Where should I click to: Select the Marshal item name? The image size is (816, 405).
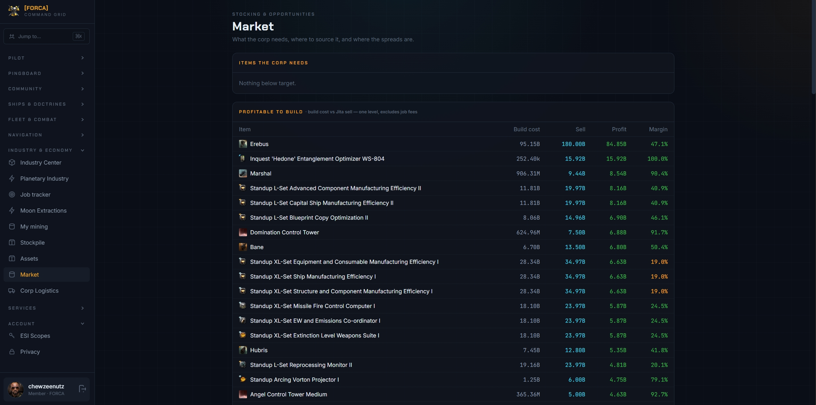click(260, 174)
